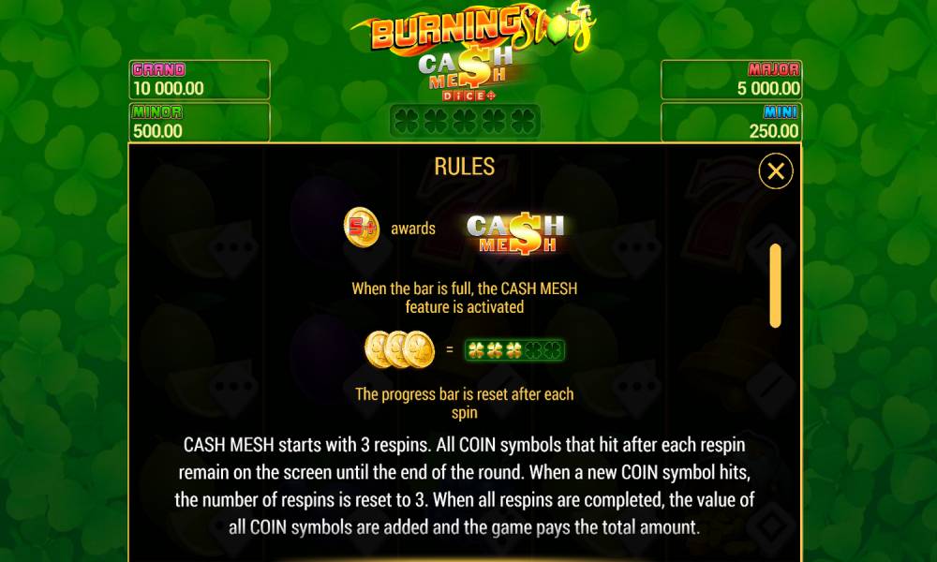This screenshot has height=562, width=937.
Task: Click the 5+ gold coin icon
Action: [x=362, y=227]
